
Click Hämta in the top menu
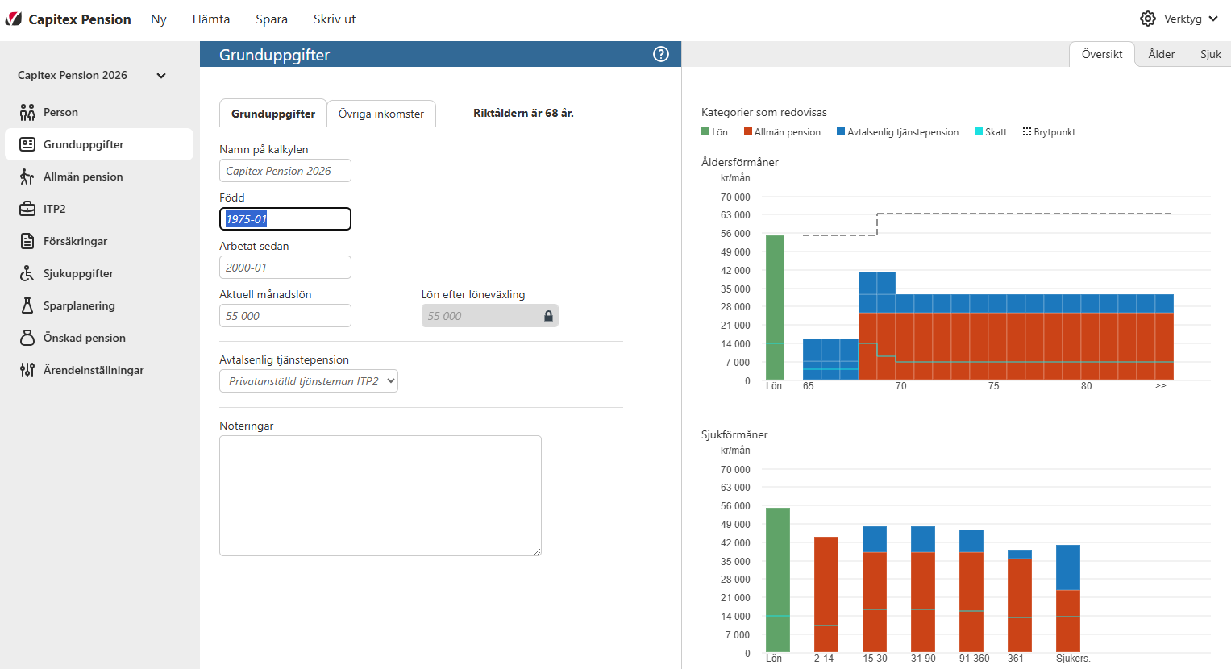211,19
